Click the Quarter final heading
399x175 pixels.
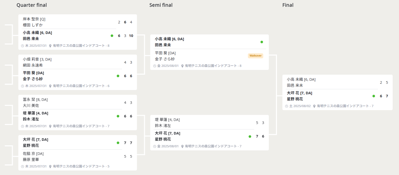pos(32,5)
